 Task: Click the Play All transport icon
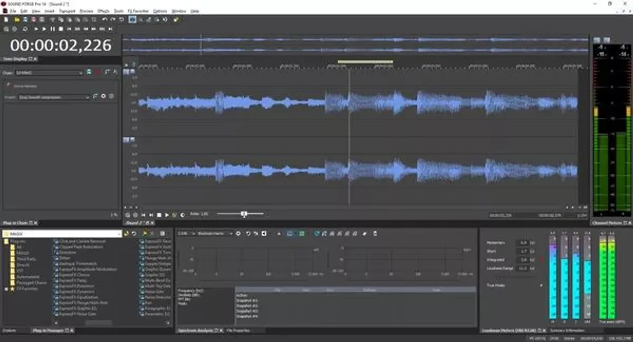coord(36,29)
